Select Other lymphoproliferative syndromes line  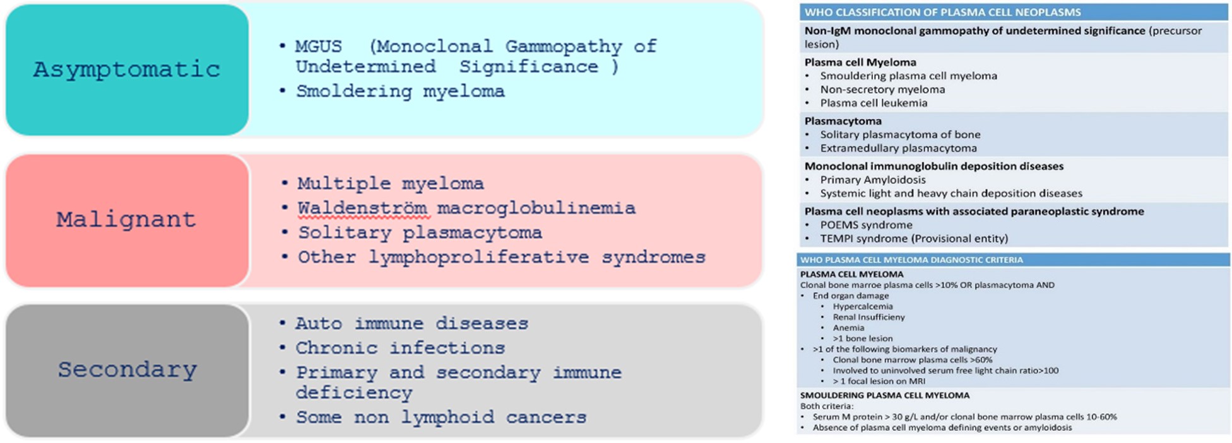[x=502, y=257]
